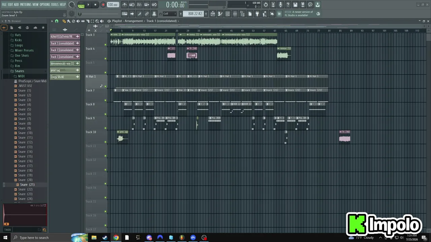Toggle the countdown before recording icon
Viewport: 431px width, 242px height.
[139, 5]
